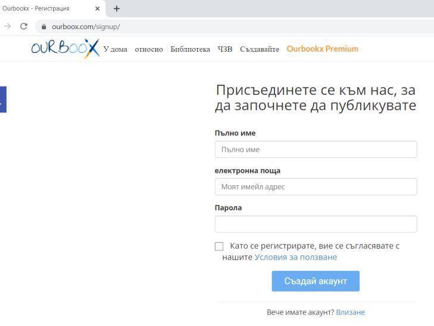
Task: Open the Условия за ползване link
Action: 295,257
